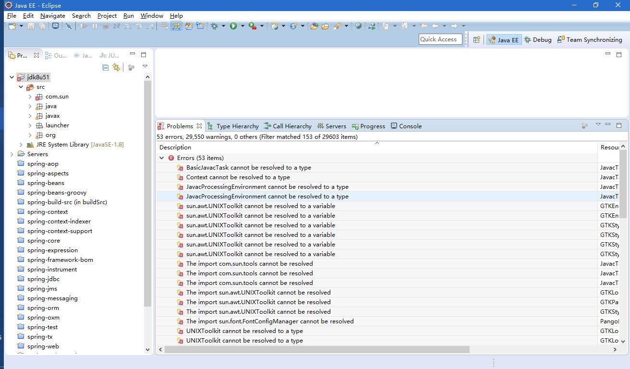The image size is (630, 369).
Task: Switch to the Console tab
Action: (x=406, y=126)
